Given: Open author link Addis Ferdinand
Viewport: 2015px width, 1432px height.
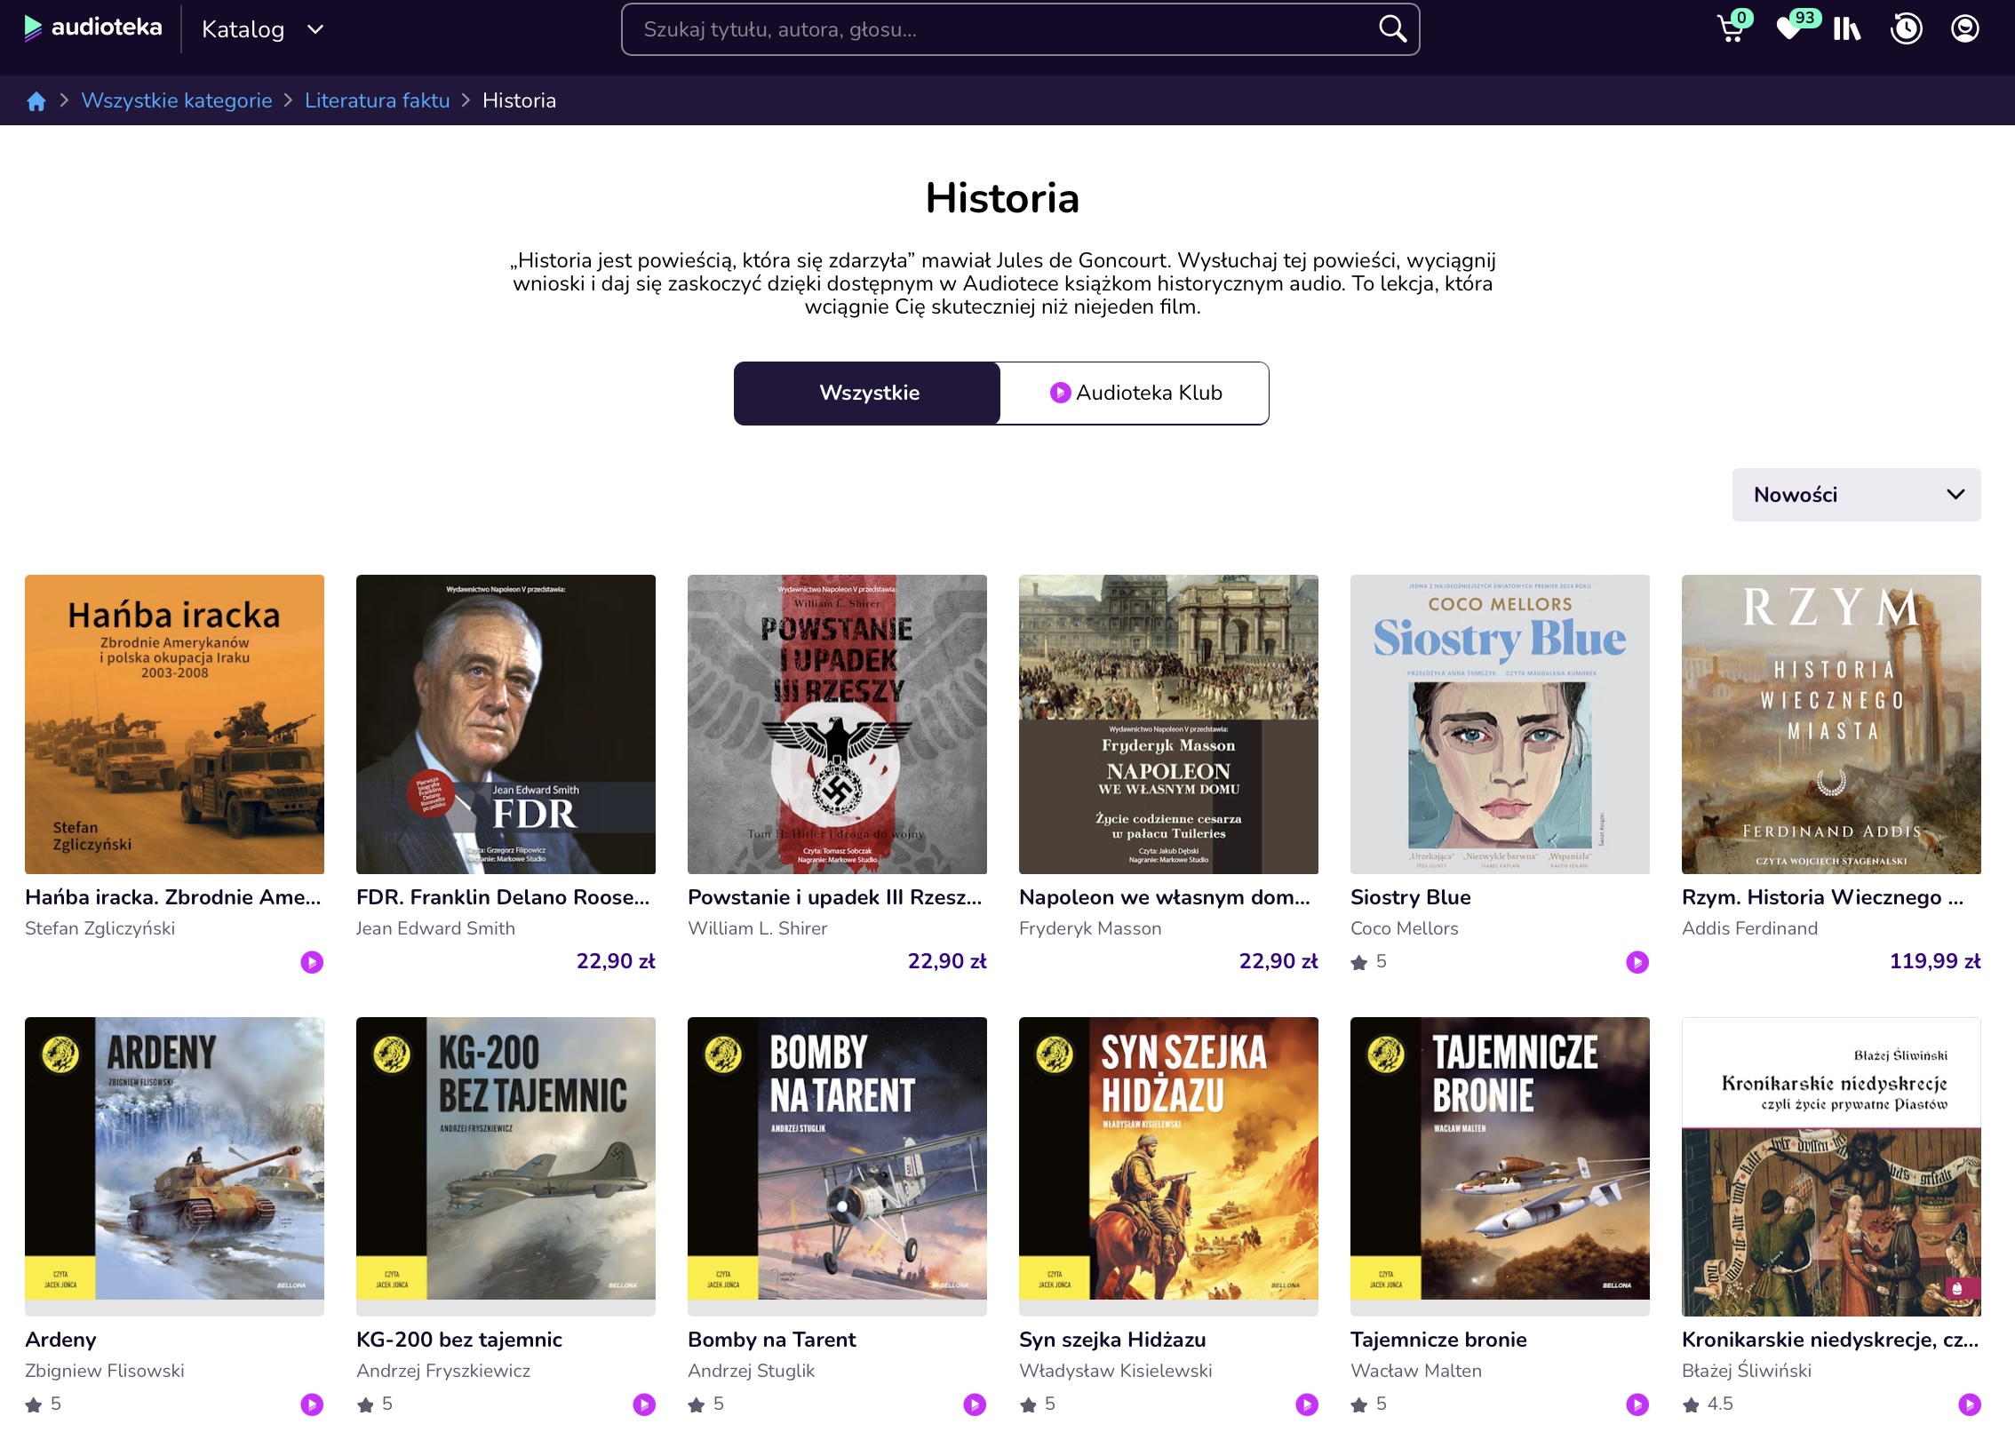Looking at the screenshot, I should click(1749, 928).
